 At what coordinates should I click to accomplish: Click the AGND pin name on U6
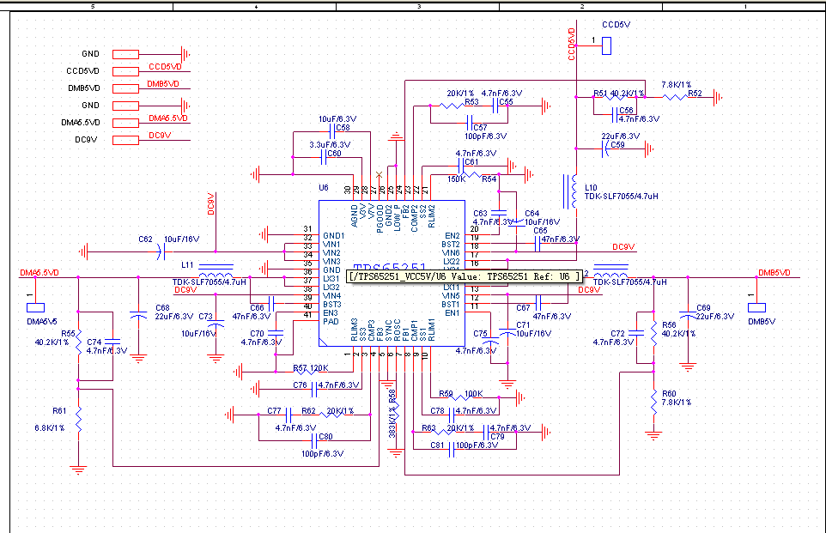[x=354, y=216]
